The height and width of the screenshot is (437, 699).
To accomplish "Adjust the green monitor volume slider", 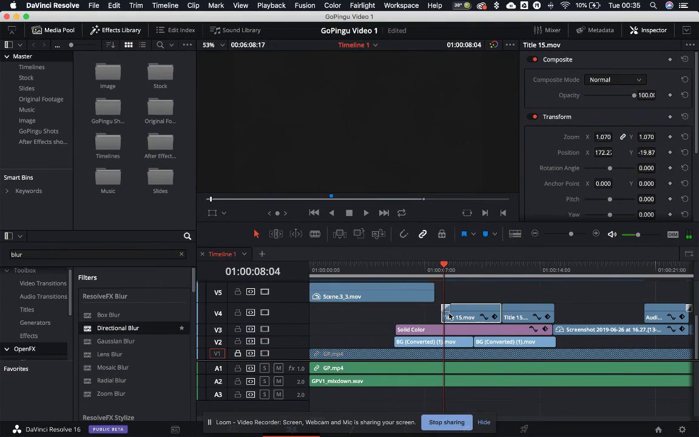I will point(638,234).
